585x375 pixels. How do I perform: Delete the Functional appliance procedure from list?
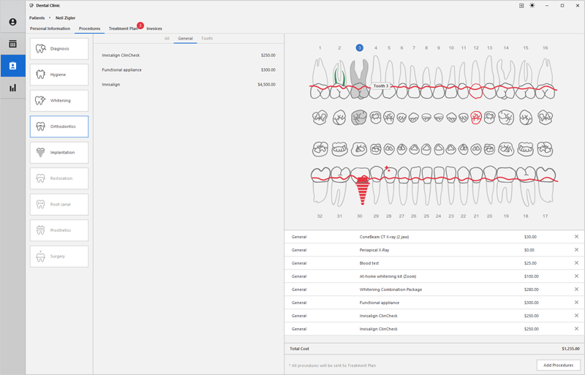click(x=575, y=303)
